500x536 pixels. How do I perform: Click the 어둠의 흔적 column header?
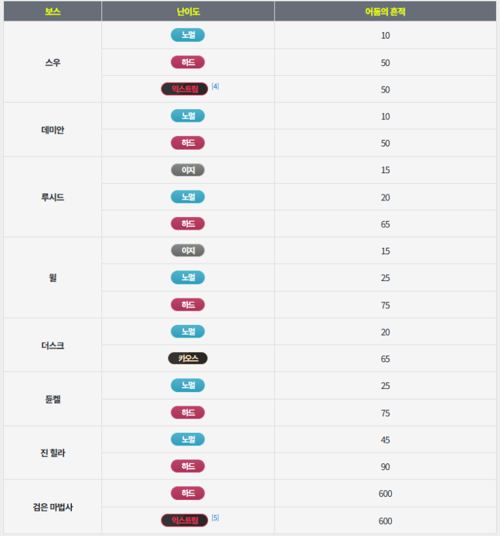click(x=385, y=11)
